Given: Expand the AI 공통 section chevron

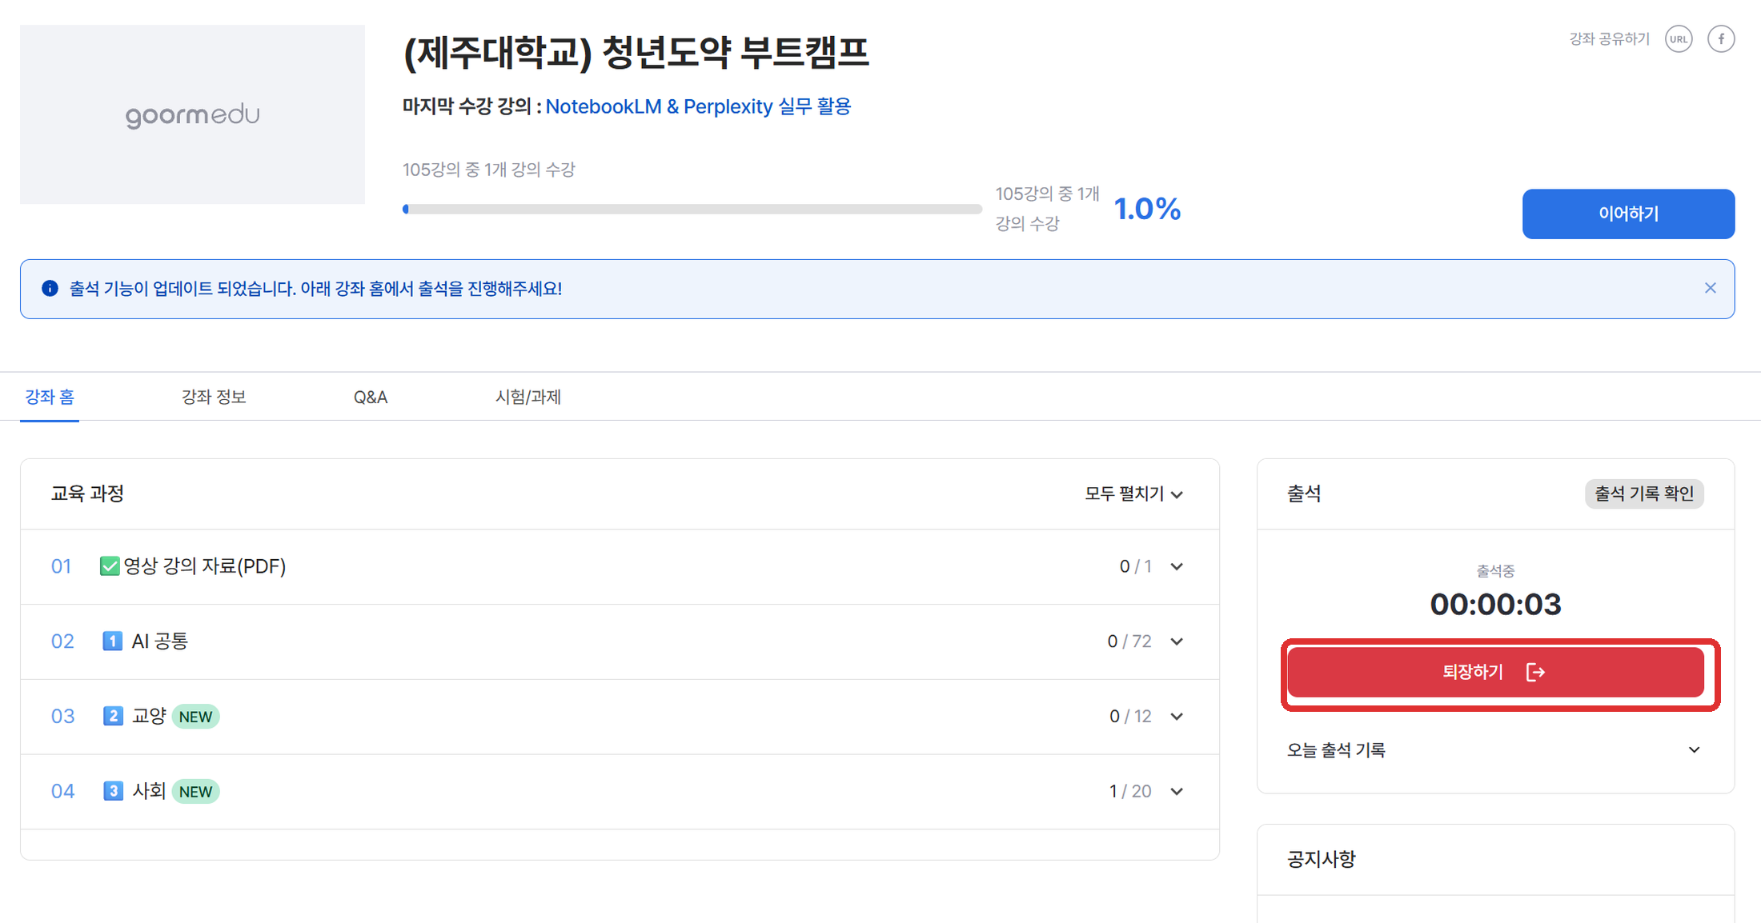Looking at the screenshot, I should click(x=1177, y=641).
